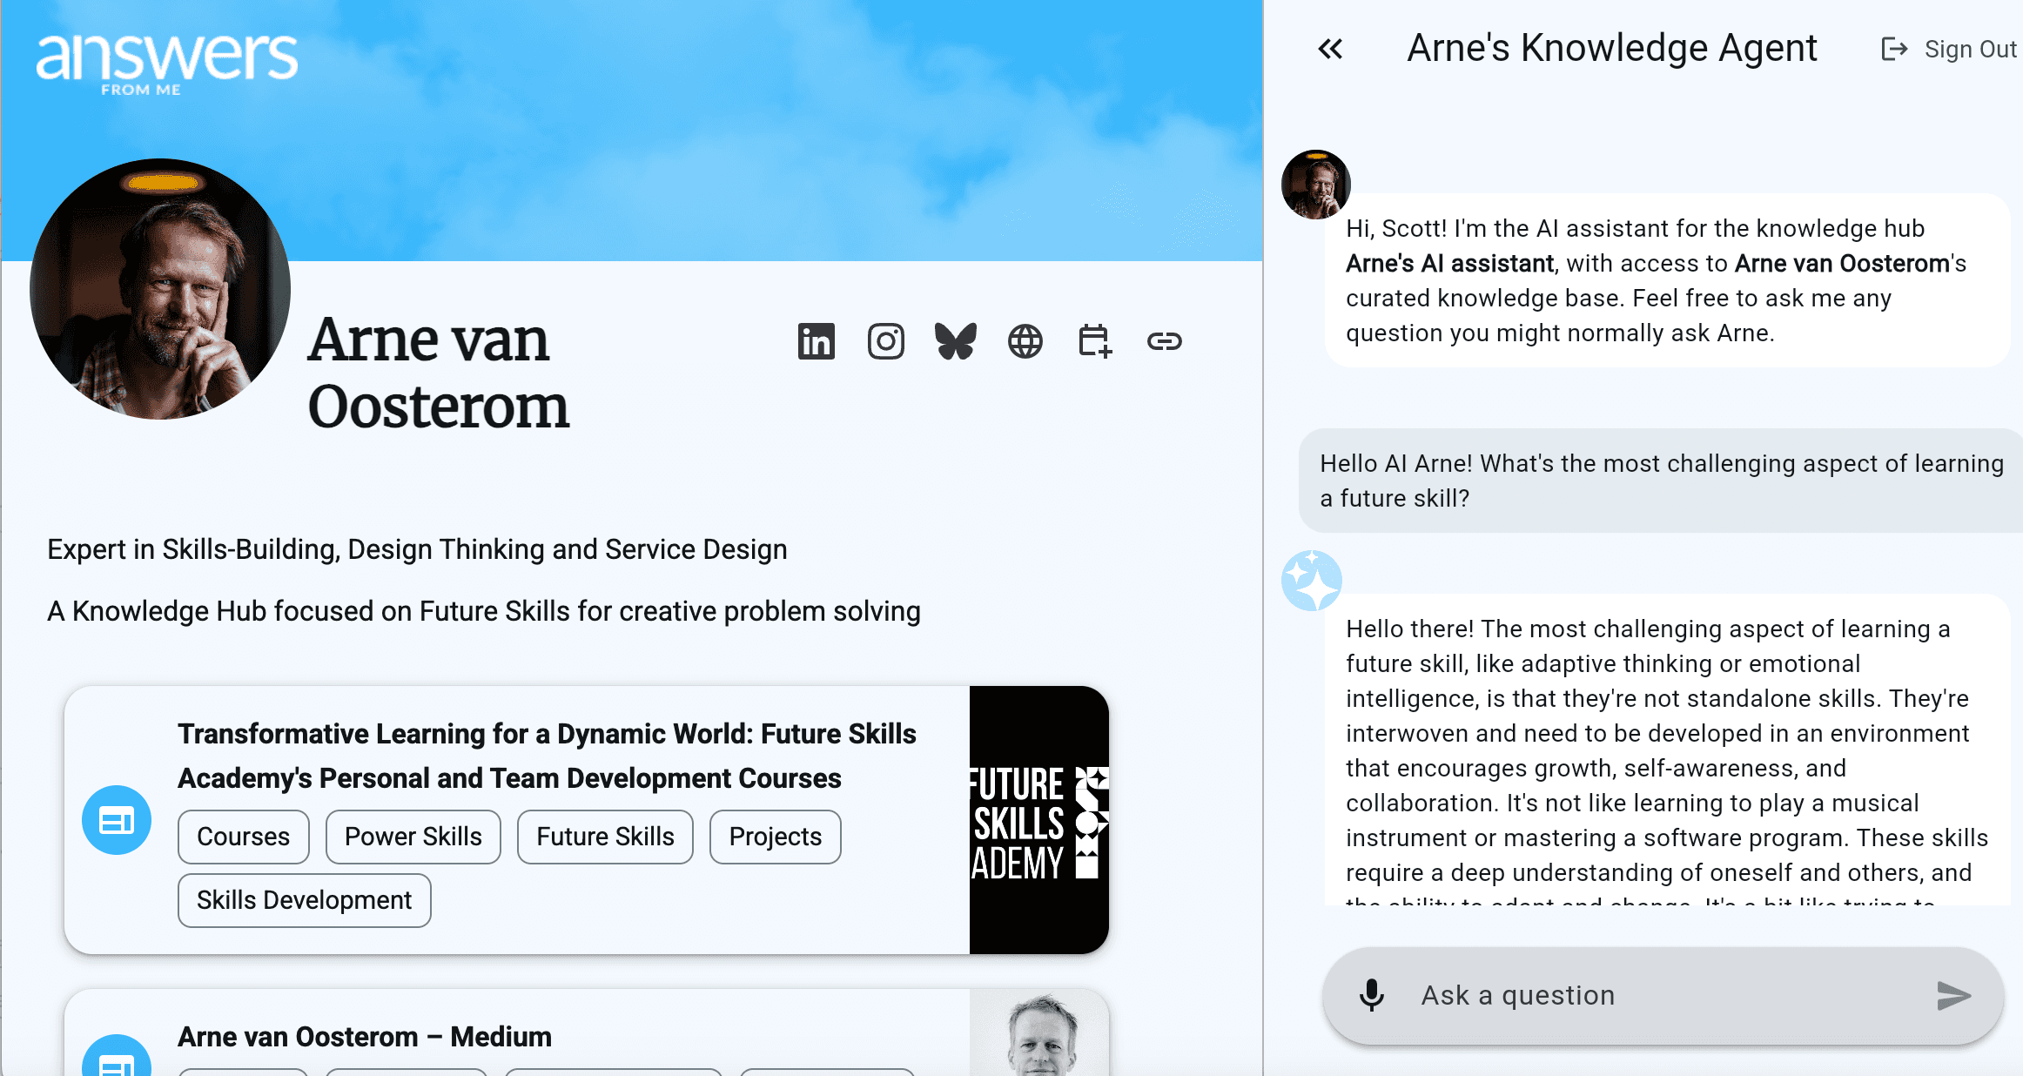This screenshot has height=1076, width=2023.
Task: Tap the microphone voice input icon
Action: (1372, 995)
